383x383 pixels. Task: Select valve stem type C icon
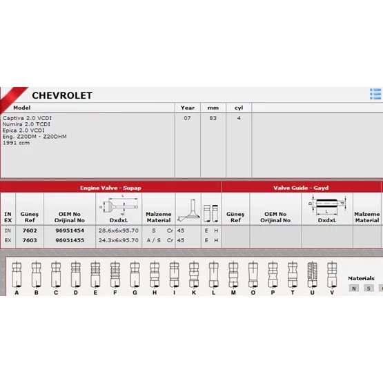coord(56,275)
